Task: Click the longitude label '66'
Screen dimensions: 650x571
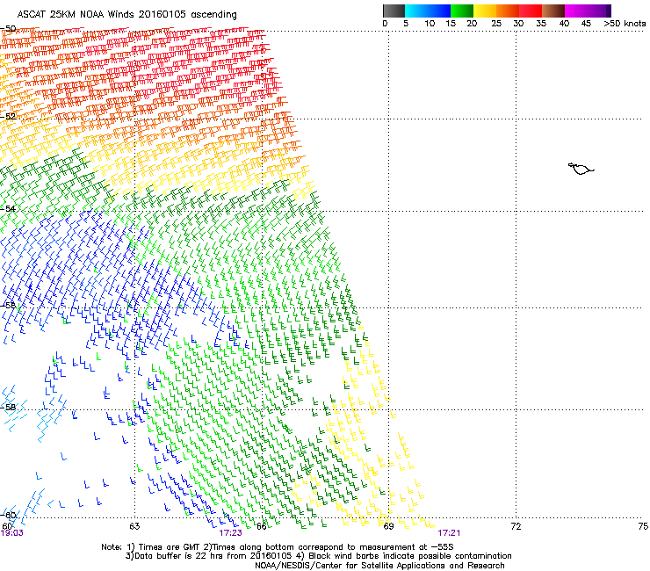Action: pyautogui.click(x=262, y=526)
